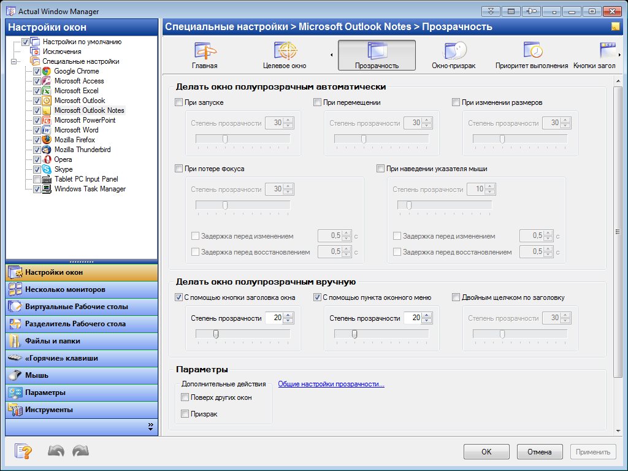This screenshot has width=628, height=471.
Task: Enable the При запуске checkbox
Action: point(179,102)
